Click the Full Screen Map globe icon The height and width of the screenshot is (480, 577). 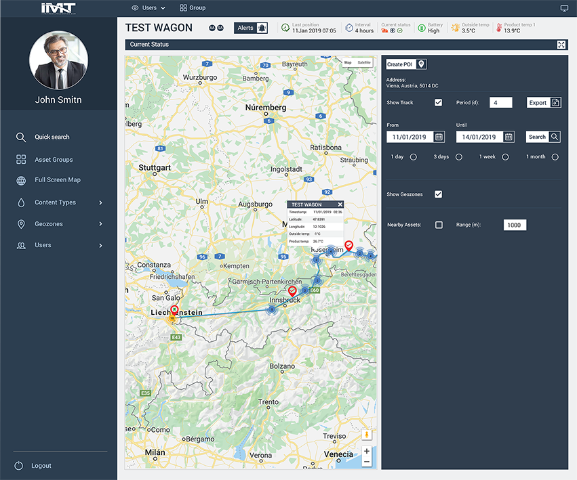(x=21, y=181)
